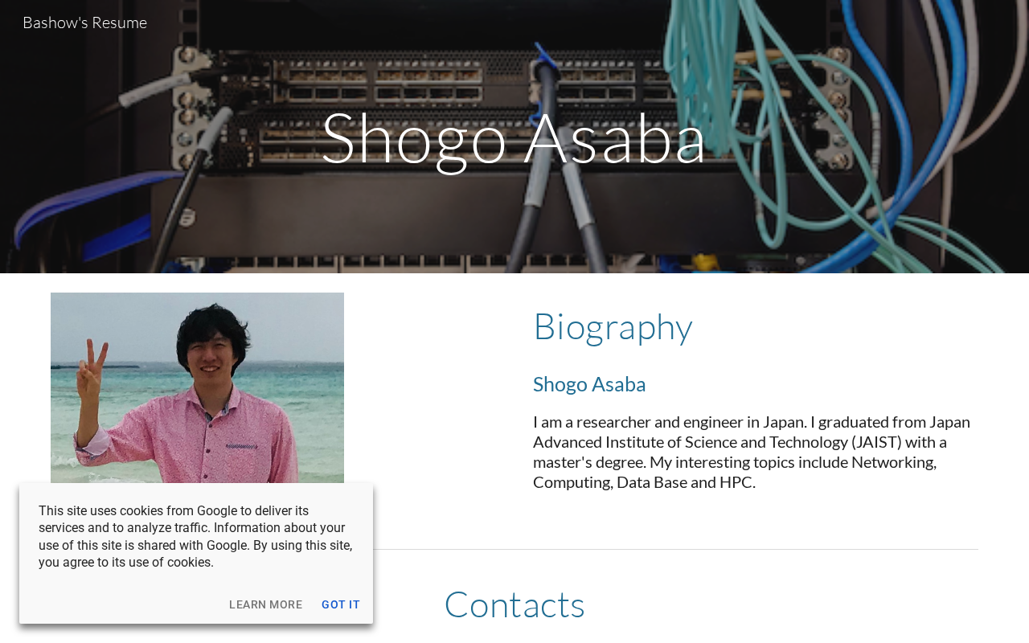Click the horizontal divider above Contacts

click(675, 550)
